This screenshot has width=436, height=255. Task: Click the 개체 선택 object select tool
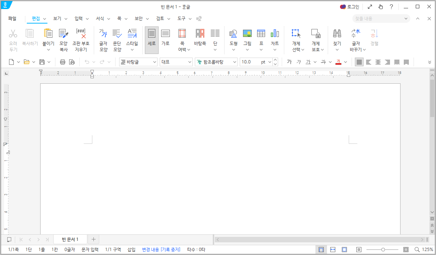(x=296, y=34)
